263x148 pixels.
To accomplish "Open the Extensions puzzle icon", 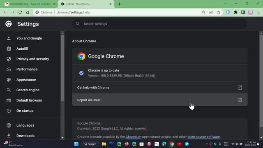I will pyautogui.click(x=235, y=12).
